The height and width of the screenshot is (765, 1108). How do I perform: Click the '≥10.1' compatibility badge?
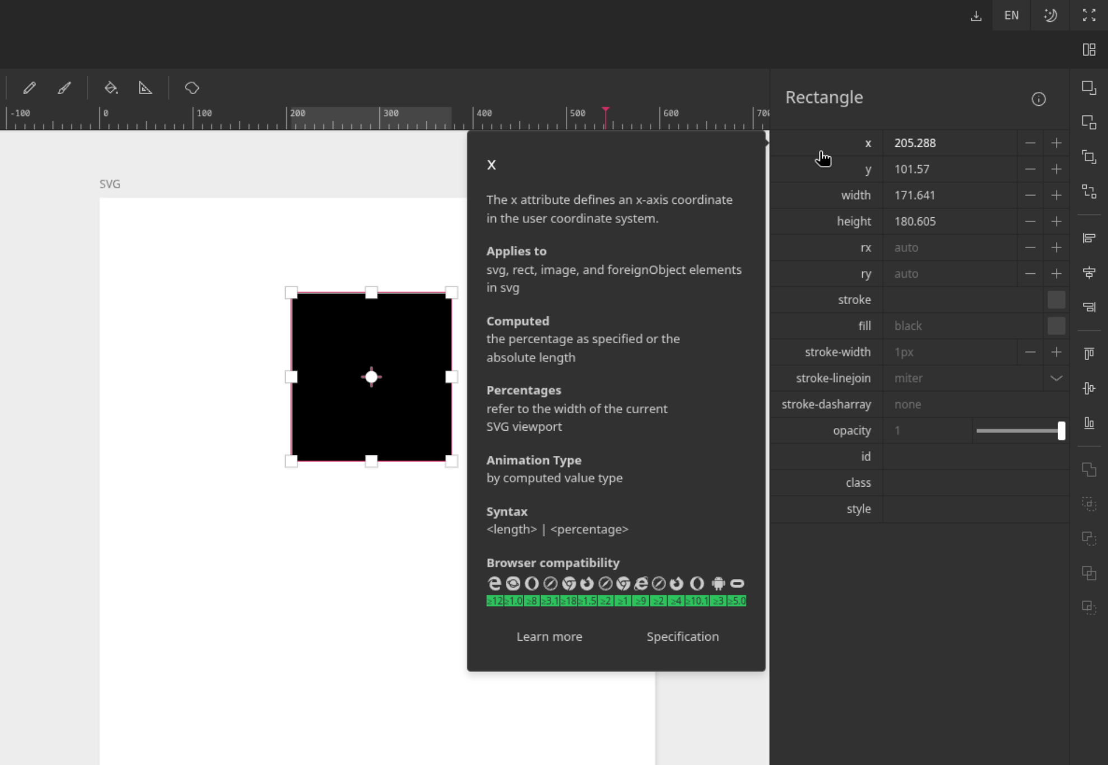[x=697, y=601]
